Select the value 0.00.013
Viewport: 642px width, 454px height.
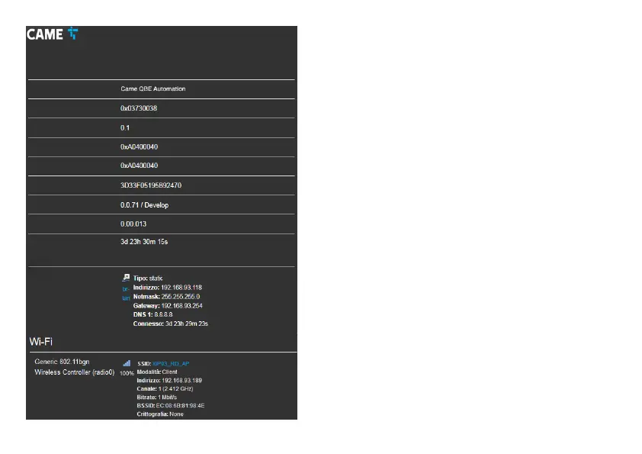click(133, 224)
